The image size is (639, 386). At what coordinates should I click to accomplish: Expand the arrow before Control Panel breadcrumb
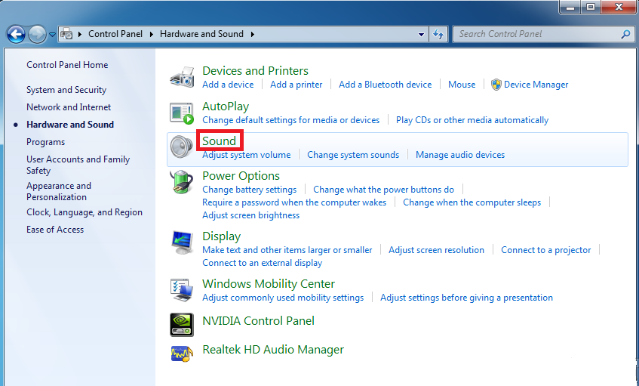(x=80, y=34)
